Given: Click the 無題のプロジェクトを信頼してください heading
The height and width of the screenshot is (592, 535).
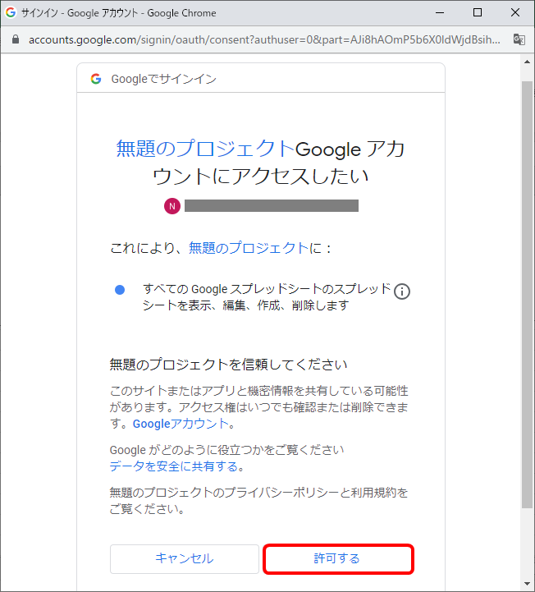Looking at the screenshot, I should coord(228,365).
